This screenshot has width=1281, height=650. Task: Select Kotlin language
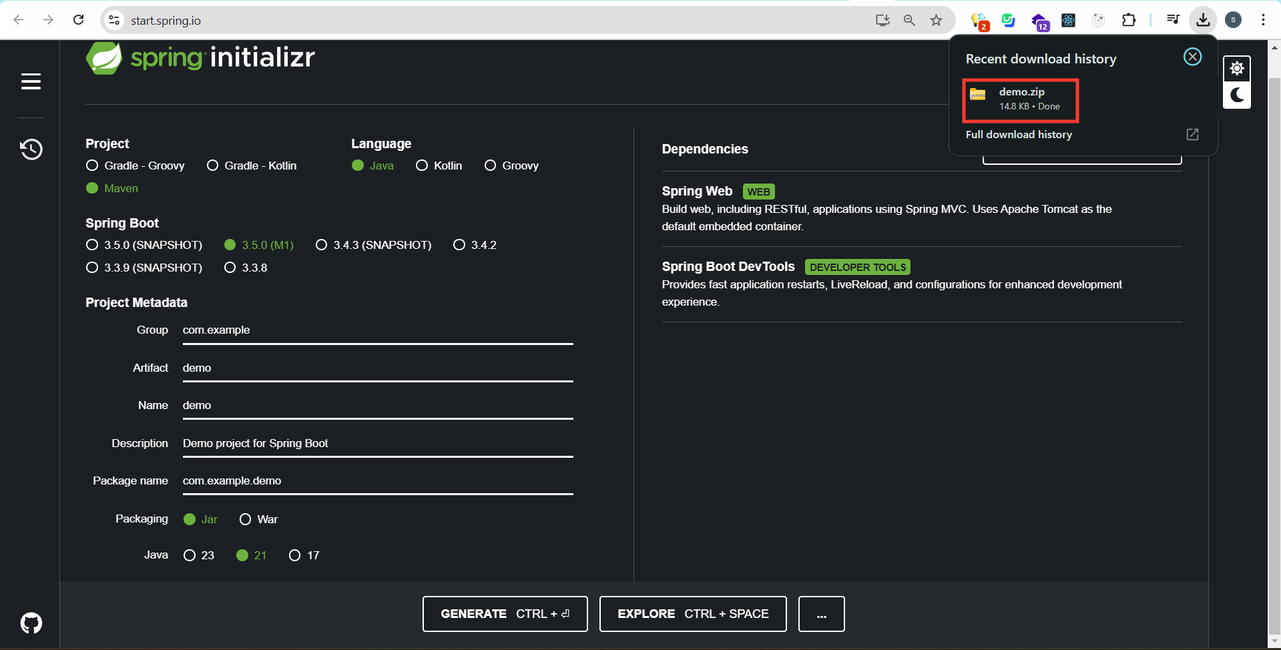[x=439, y=166]
